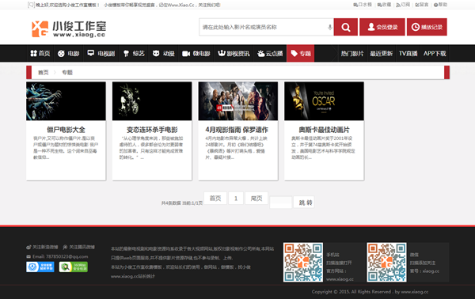Click the 奥斯卡最佳动画片 card title

324,130
